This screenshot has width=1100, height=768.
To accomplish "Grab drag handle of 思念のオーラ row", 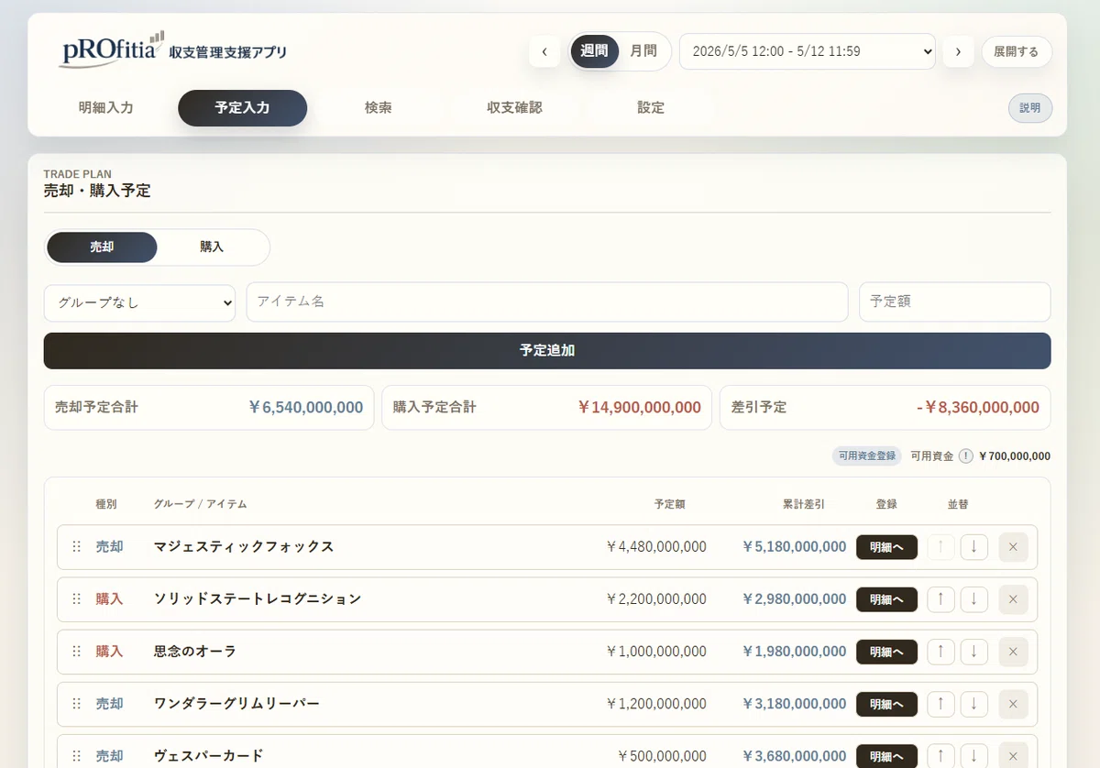I will (77, 652).
